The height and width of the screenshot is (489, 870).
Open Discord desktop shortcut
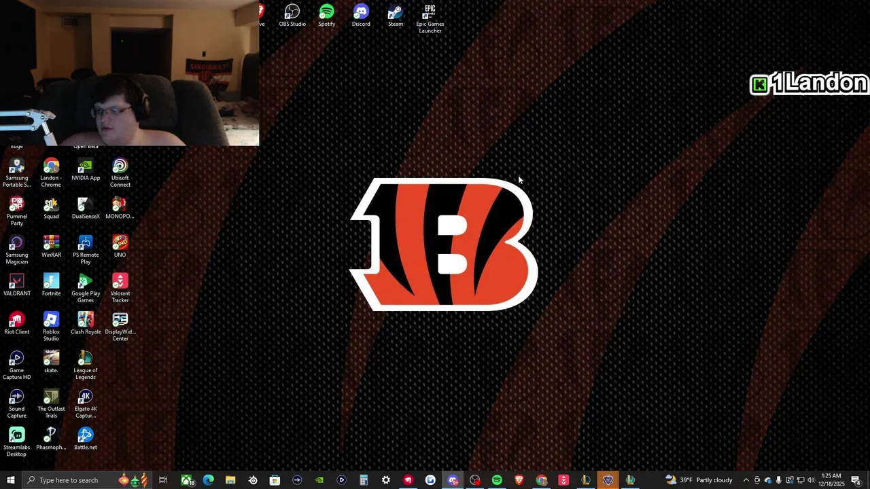pos(361,16)
